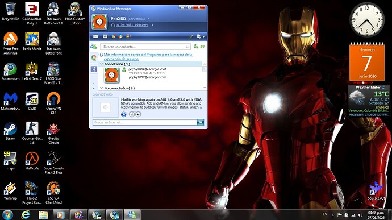The width and height of the screenshot is (392, 220).
Task: Open the Windows Start orb
Action: [7, 215]
